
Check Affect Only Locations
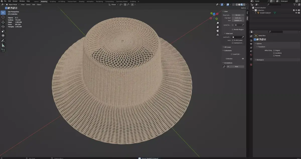pos(274,53)
